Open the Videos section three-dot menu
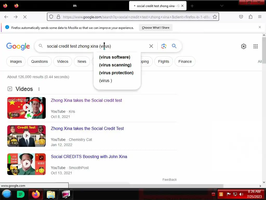This screenshot has width=266, height=200. (39, 89)
